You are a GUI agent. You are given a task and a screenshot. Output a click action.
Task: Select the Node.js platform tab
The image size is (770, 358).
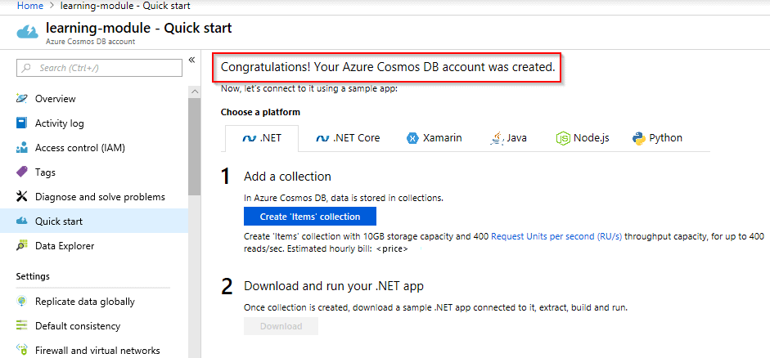[x=583, y=138]
